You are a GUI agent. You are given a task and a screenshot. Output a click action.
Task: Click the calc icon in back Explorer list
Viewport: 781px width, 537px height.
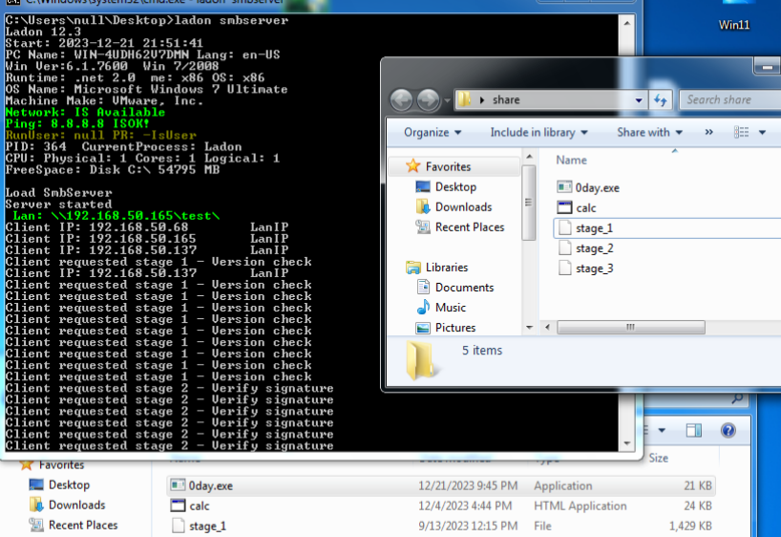pyautogui.click(x=178, y=505)
